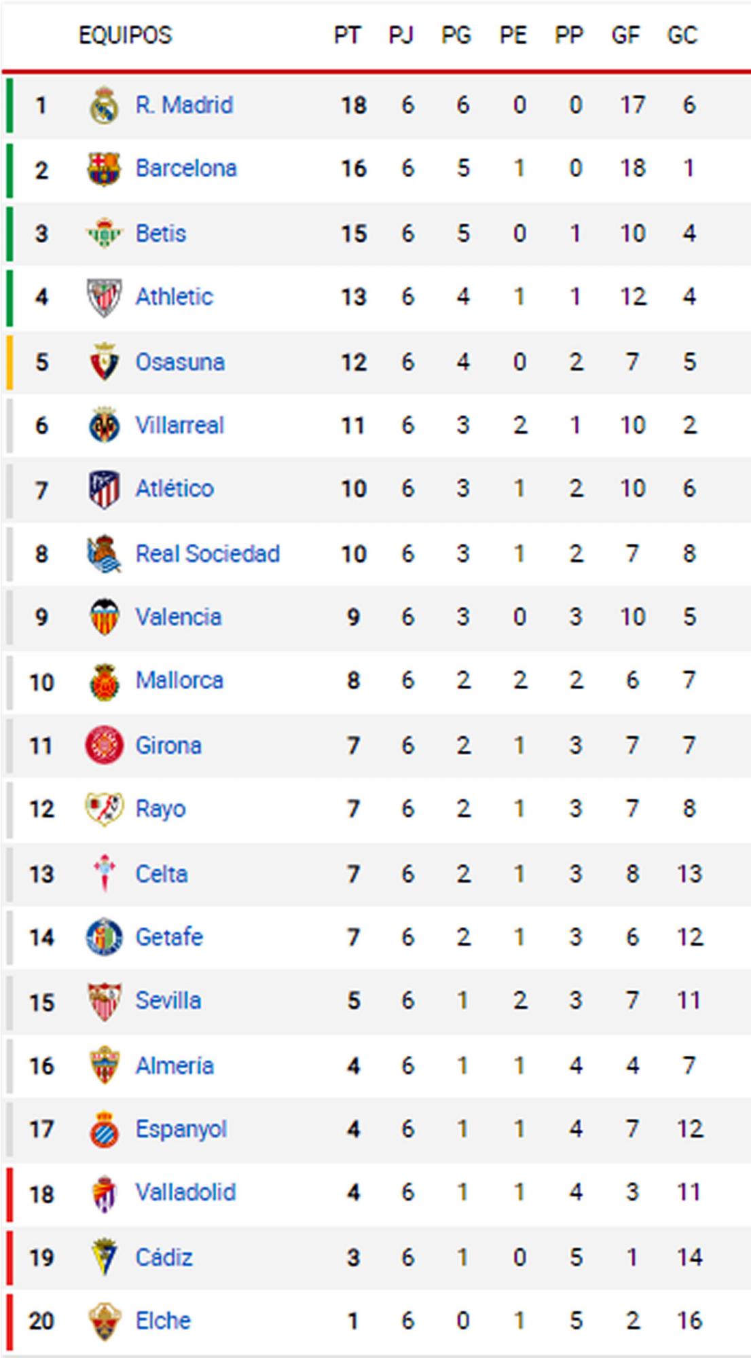
Task: Click the Girona round badge
Action: [x=105, y=746]
